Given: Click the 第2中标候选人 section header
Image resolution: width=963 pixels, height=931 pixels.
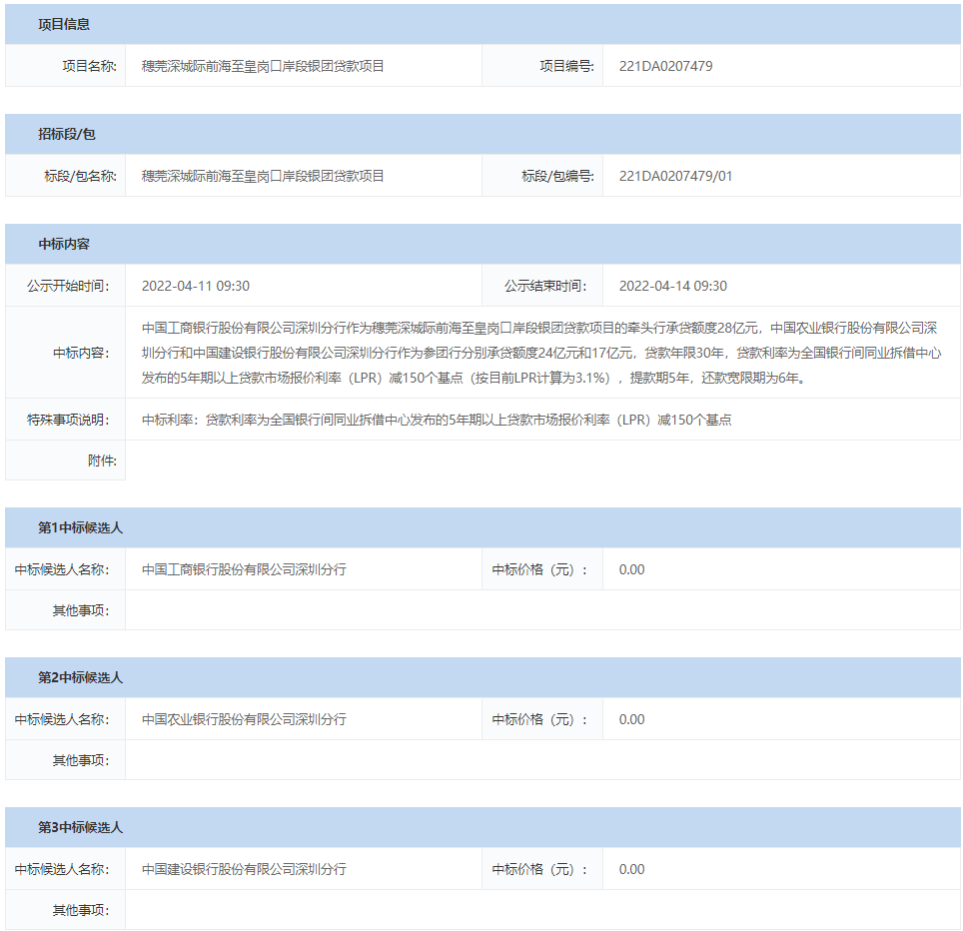Looking at the screenshot, I should 80,677.
